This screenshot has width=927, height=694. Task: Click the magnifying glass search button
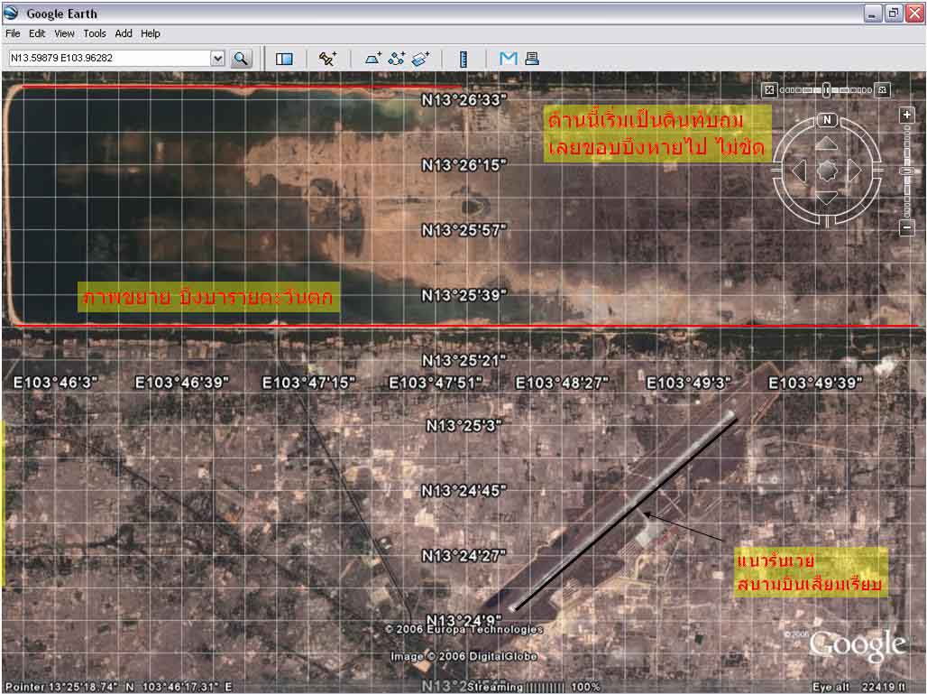[241, 58]
